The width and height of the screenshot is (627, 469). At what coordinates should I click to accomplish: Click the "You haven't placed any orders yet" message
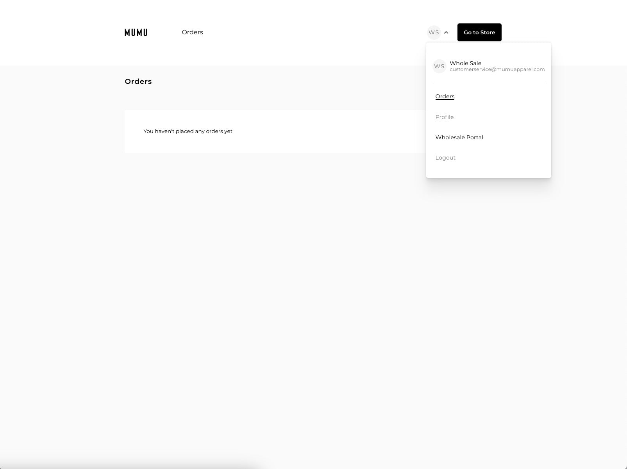(188, 131)
